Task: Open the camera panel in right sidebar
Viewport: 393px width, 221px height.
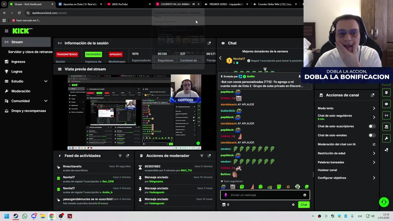Action: [x=386, y=127]
